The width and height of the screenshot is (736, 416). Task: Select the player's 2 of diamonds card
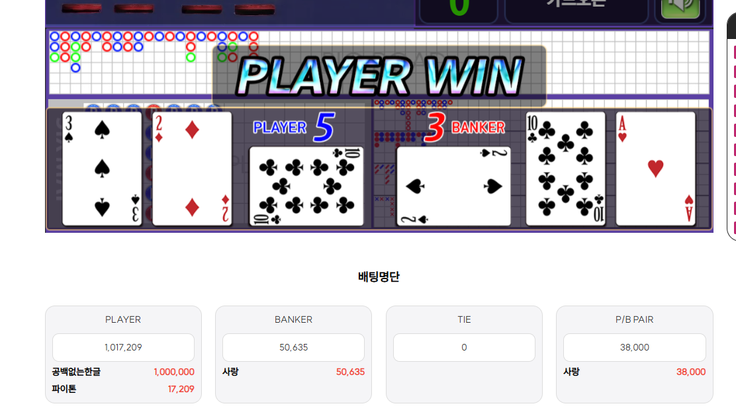point(192,169)
